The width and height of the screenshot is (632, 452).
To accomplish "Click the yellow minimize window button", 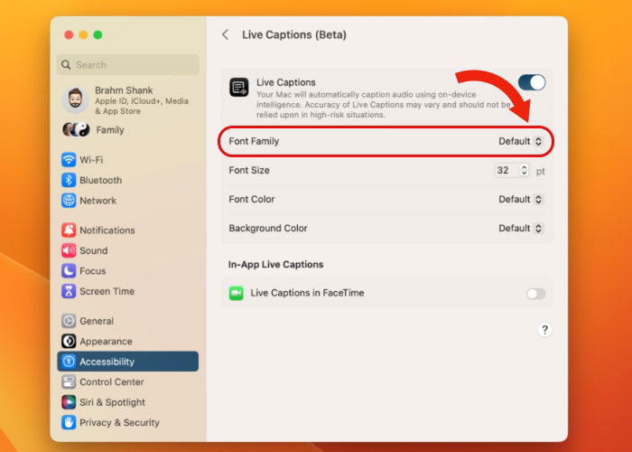I will coord(83,34).
